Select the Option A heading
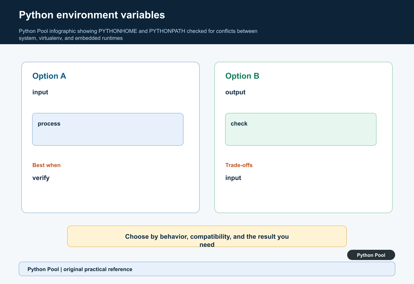 49,76
